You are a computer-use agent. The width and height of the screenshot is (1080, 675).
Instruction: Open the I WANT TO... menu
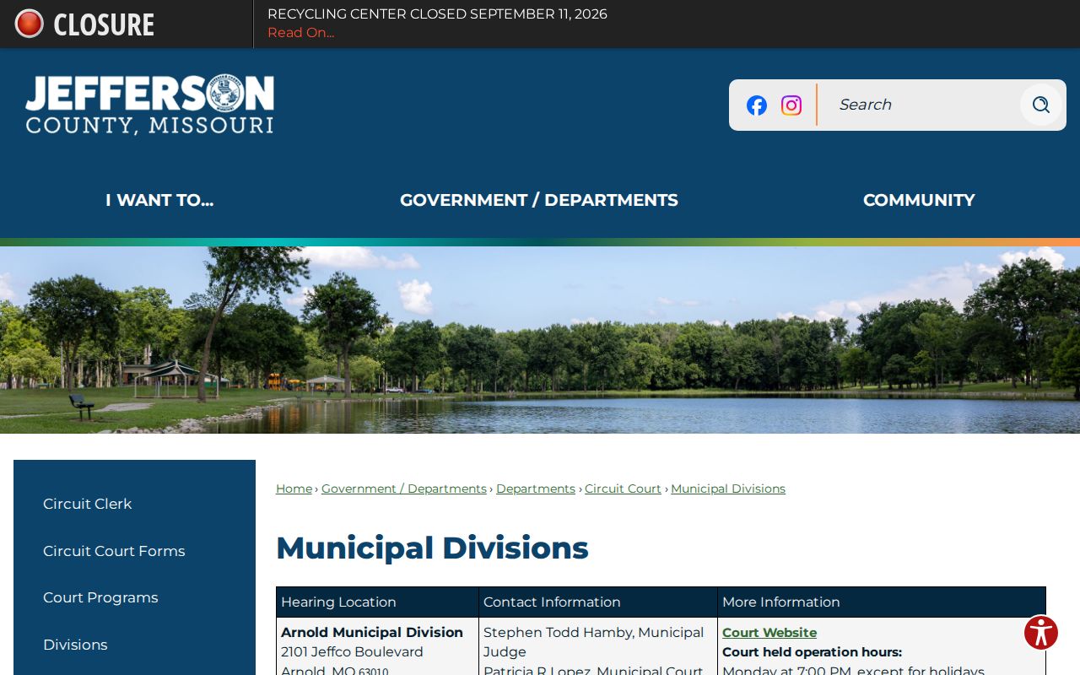159,200
